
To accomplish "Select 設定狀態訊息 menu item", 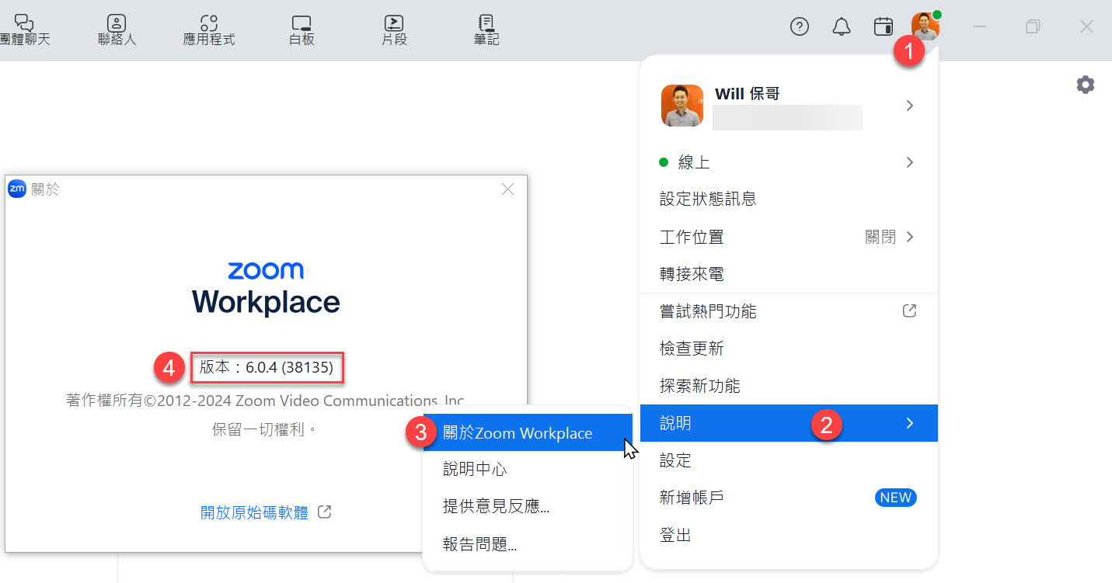I will click(x=789, y=200).
